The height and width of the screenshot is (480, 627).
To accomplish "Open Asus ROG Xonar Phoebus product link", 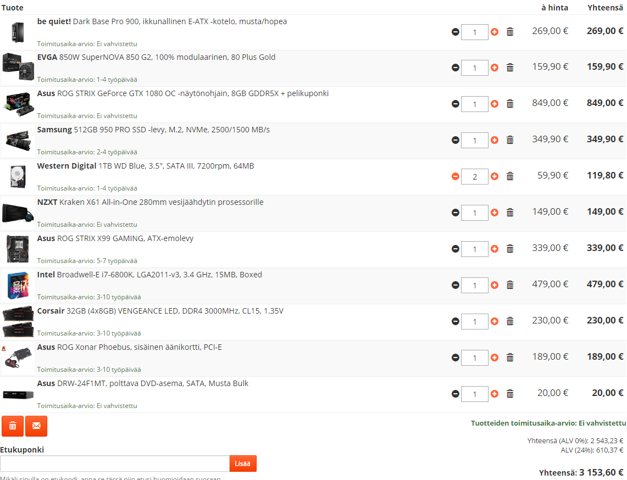I will (x=130, y=347).
